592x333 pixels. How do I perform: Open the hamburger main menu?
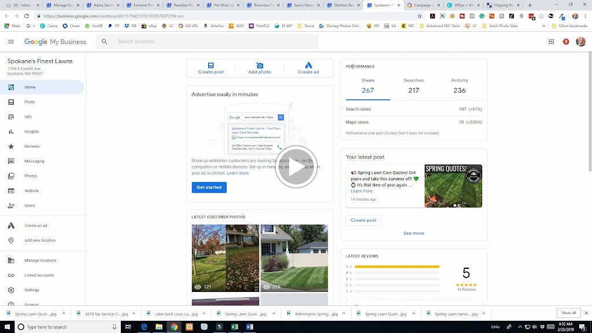[11, 42]
